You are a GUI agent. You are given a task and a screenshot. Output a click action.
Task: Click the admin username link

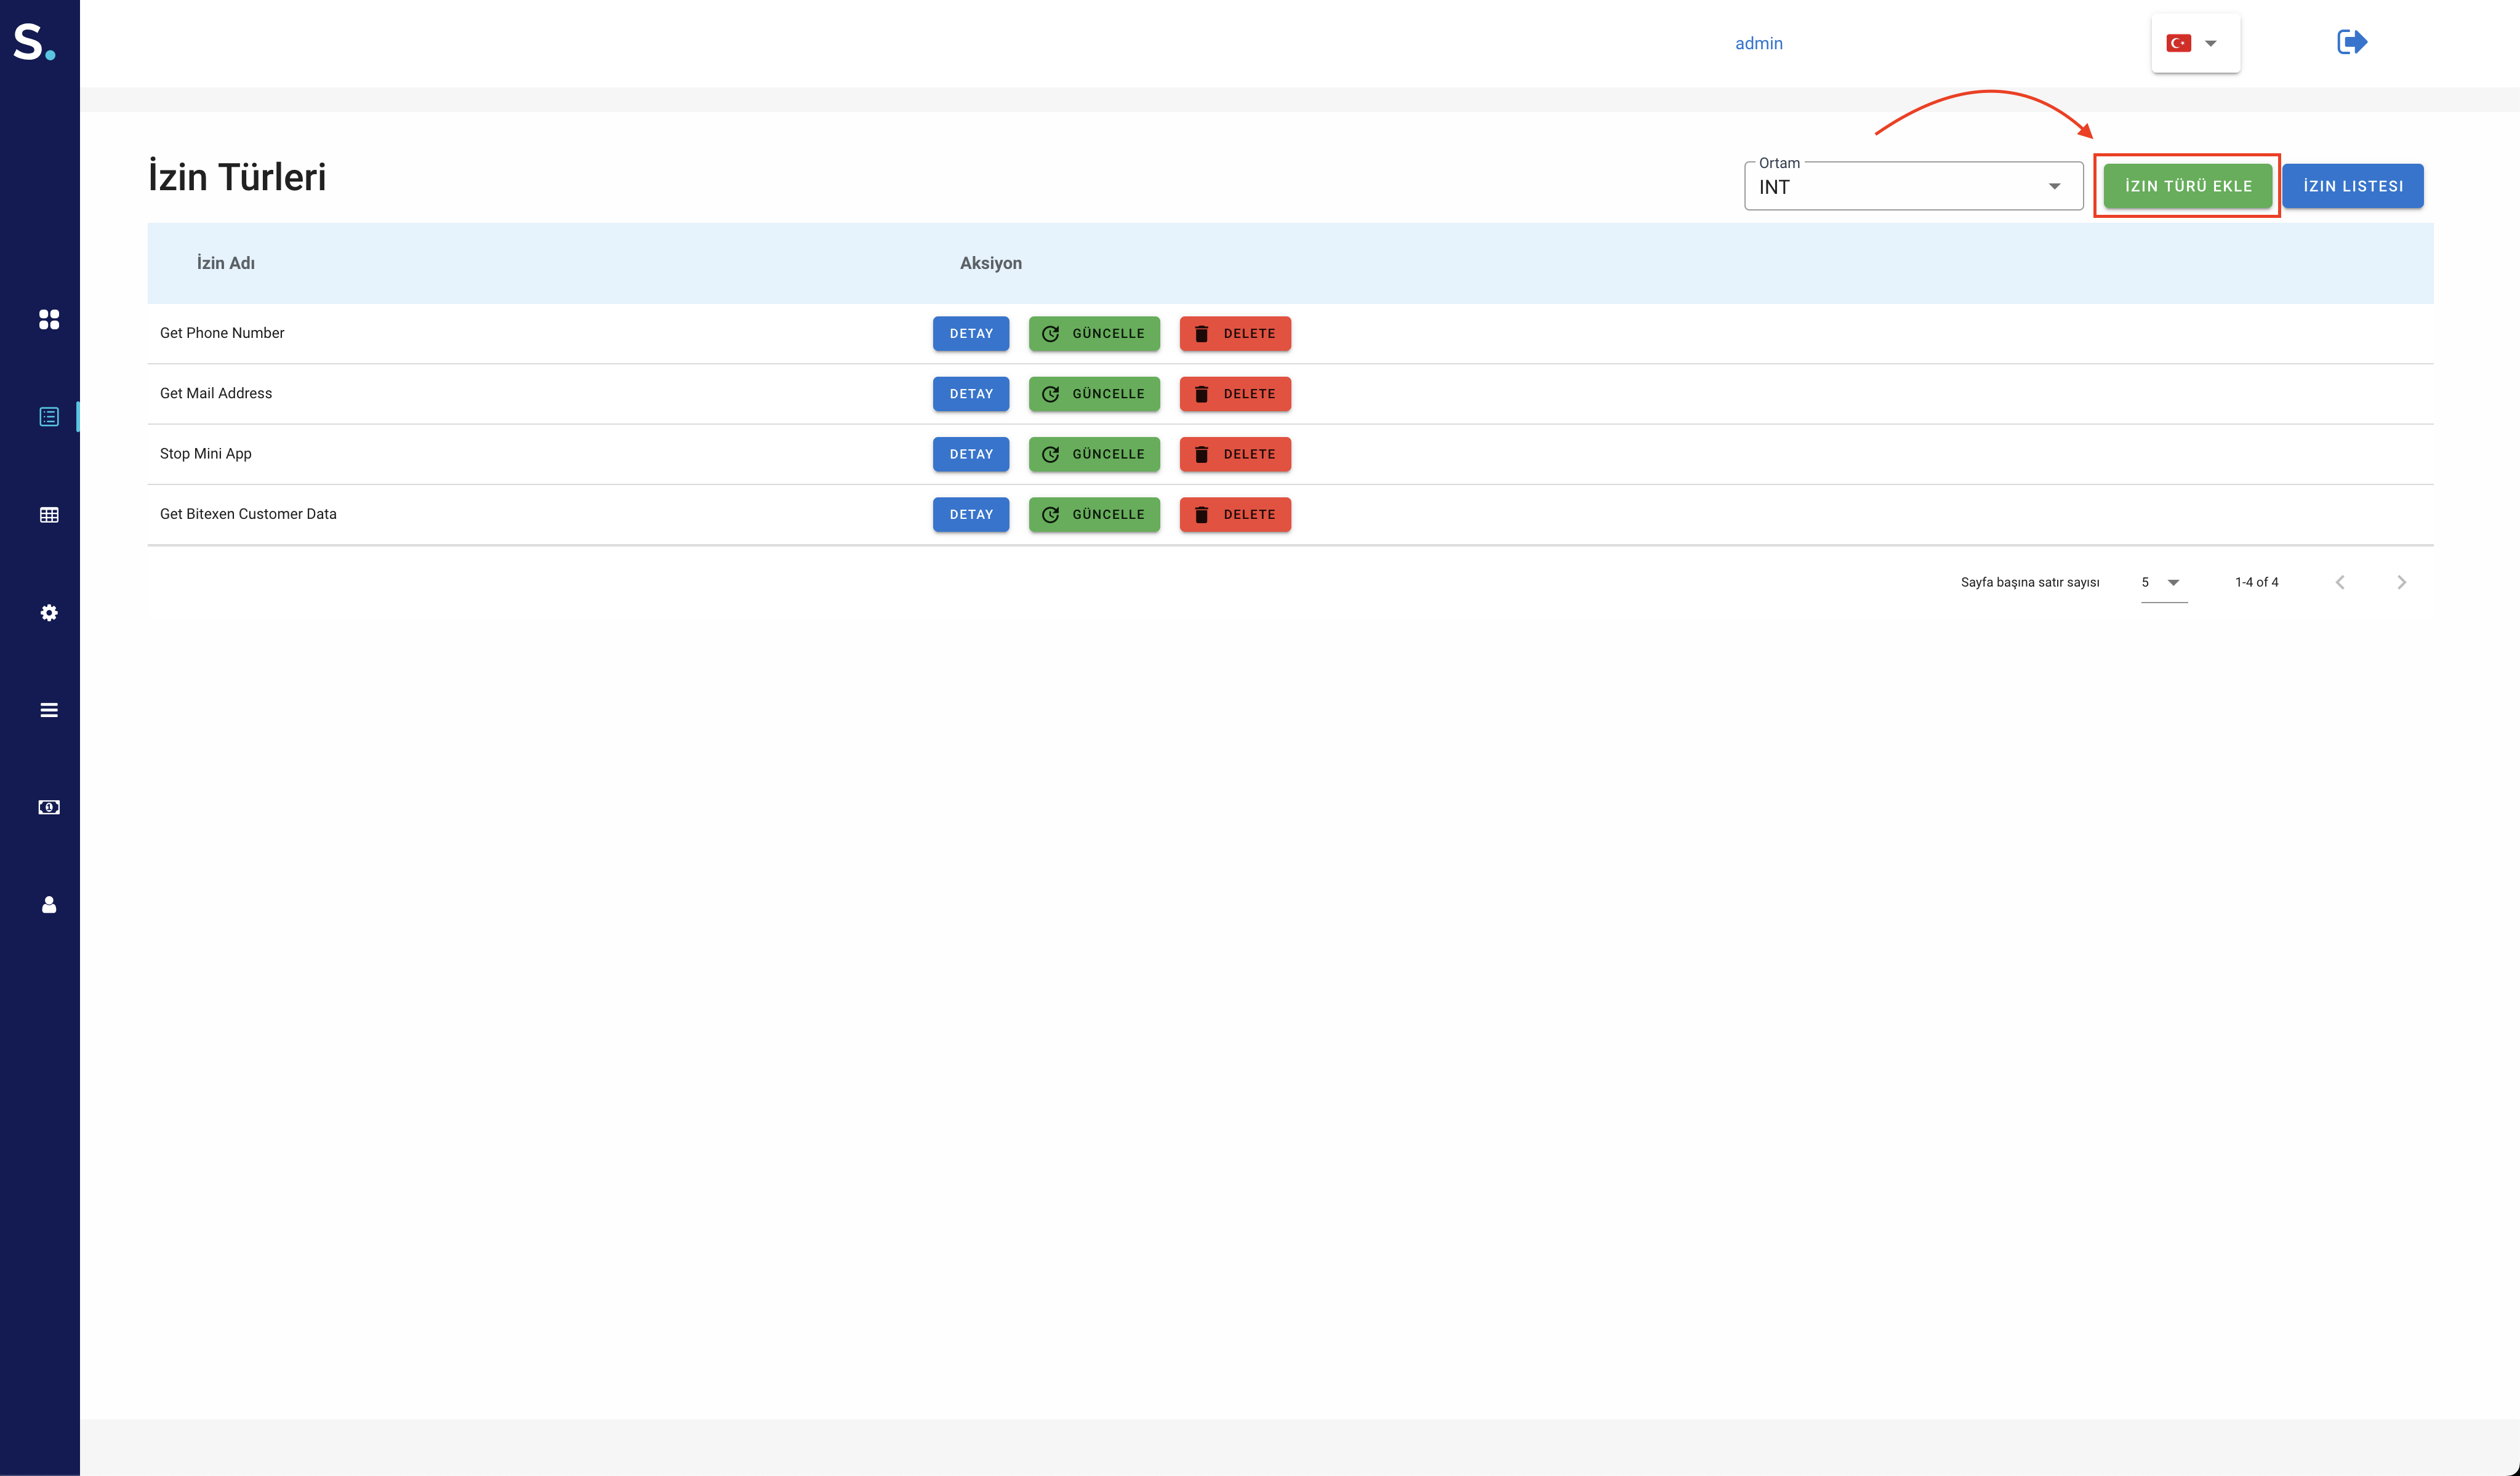click(x=1758, y=43)
